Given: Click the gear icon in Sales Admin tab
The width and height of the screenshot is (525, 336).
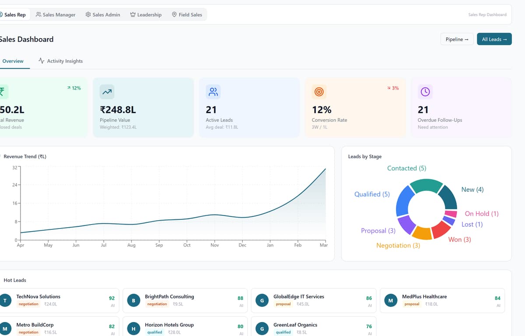Looking at the screenshot, I should point(88,14).
